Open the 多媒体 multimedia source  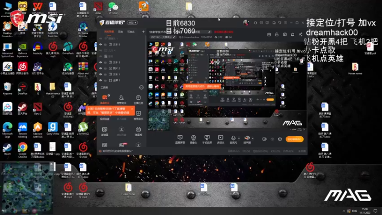(221, 140)
